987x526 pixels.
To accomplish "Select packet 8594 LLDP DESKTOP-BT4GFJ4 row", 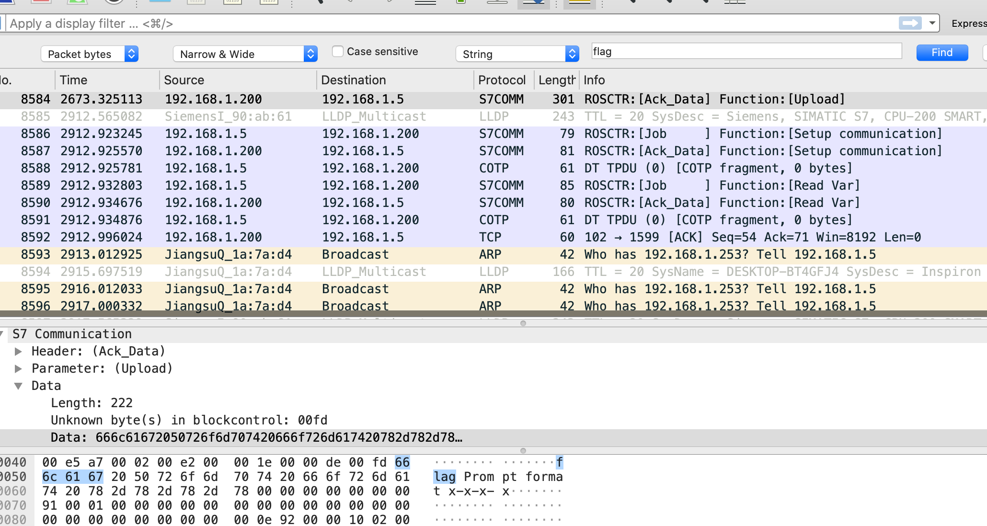I will 493,272.
